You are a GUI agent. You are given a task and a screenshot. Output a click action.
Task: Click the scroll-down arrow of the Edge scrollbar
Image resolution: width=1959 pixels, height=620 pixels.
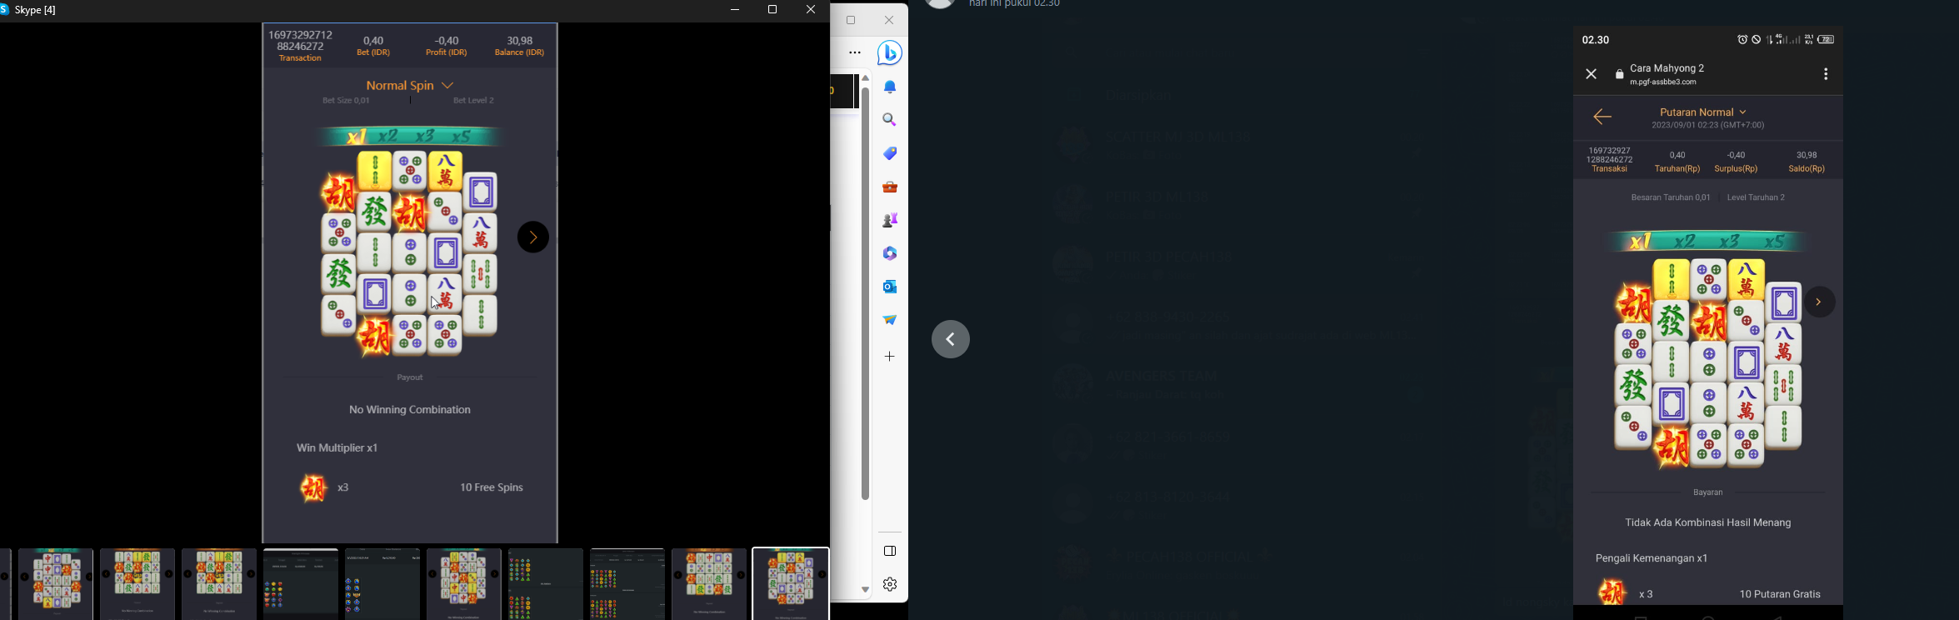[x=866, y=590]
